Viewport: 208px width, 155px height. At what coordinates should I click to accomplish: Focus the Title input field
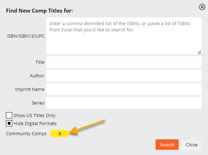click(x=124, y=62)
